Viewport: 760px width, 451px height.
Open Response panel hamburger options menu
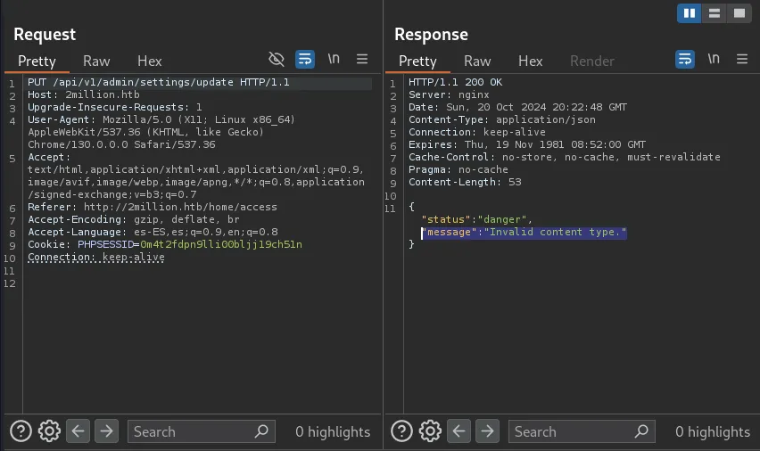point(742,60)
